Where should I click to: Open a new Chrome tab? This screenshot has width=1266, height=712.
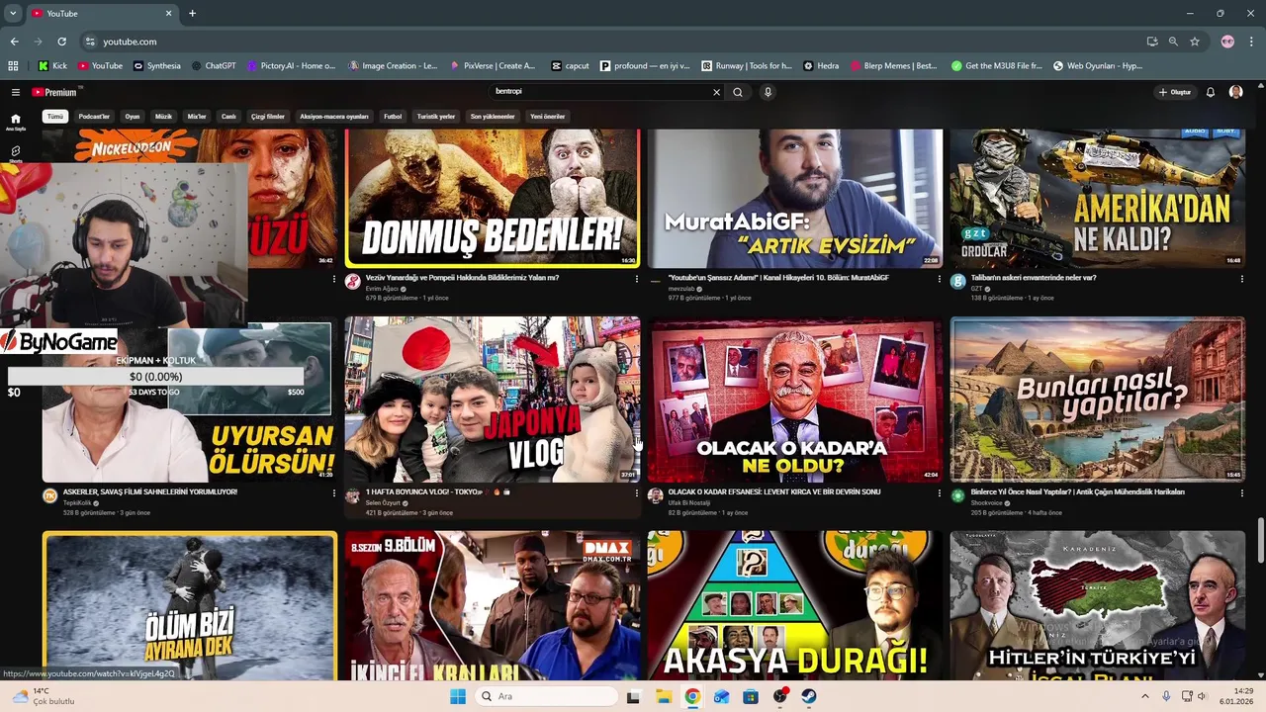pyautogui.click(x=192, y=13)
